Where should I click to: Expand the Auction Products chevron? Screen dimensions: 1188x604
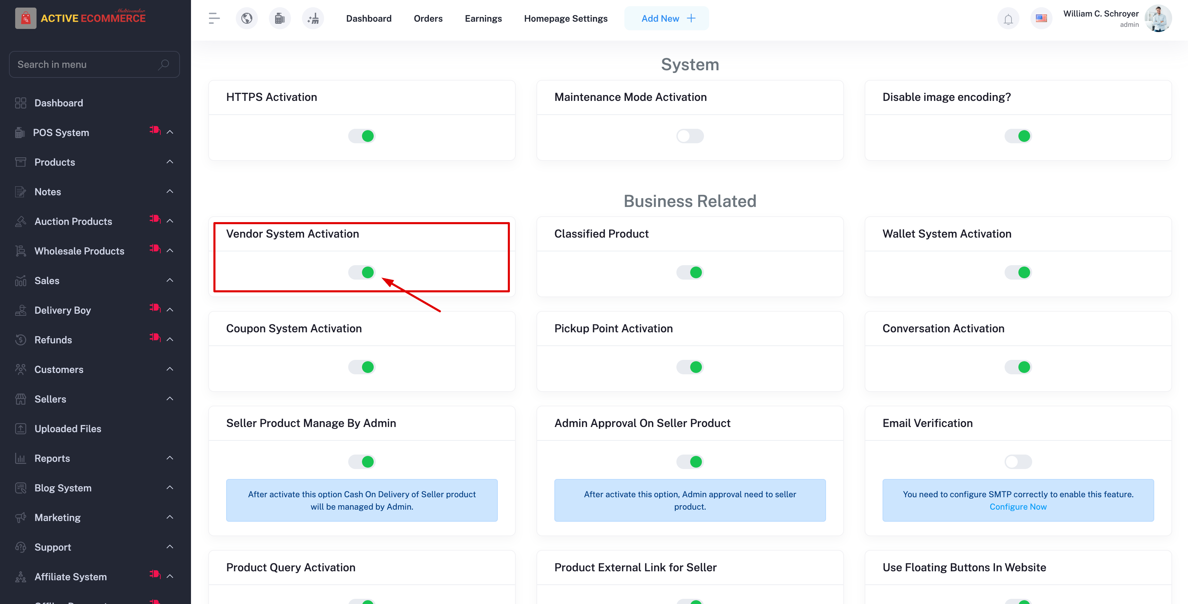170,221
